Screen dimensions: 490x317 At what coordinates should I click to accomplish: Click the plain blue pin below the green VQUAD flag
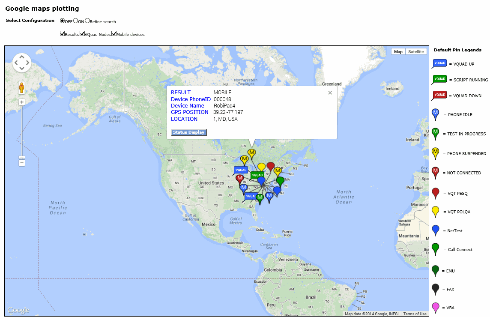tap(261, 181)
